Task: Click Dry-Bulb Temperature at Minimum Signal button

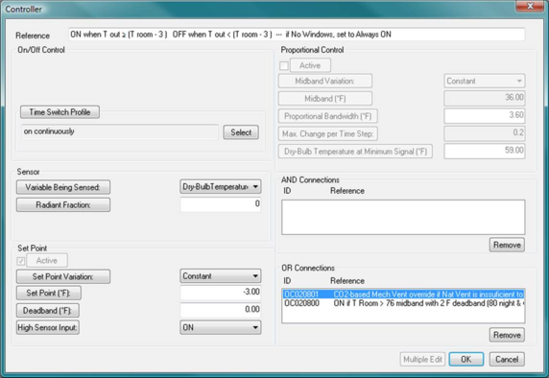Action: point(355,152)
